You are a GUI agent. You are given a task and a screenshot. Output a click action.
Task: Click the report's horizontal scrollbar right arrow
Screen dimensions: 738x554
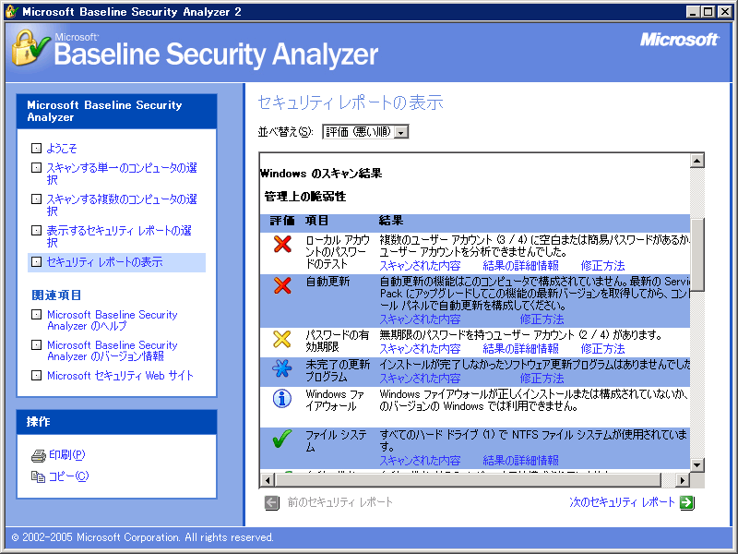click(683, 480)
